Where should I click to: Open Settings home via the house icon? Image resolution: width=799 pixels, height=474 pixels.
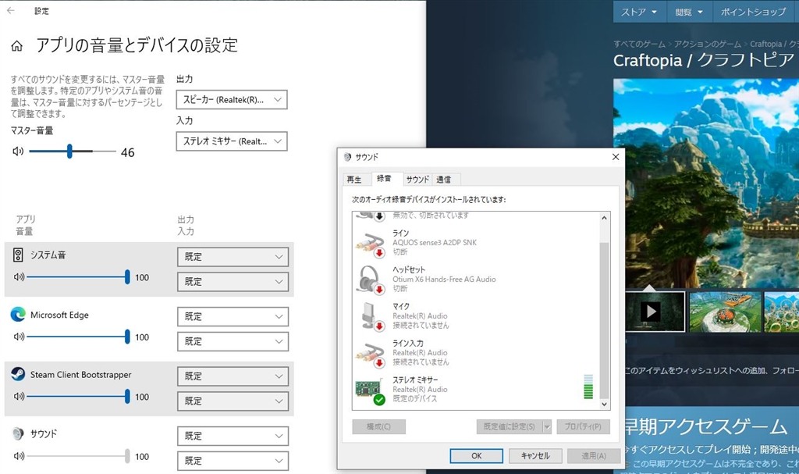coord(17,46)
